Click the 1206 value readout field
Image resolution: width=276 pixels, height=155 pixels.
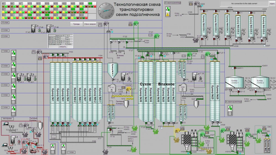point(100,26)
